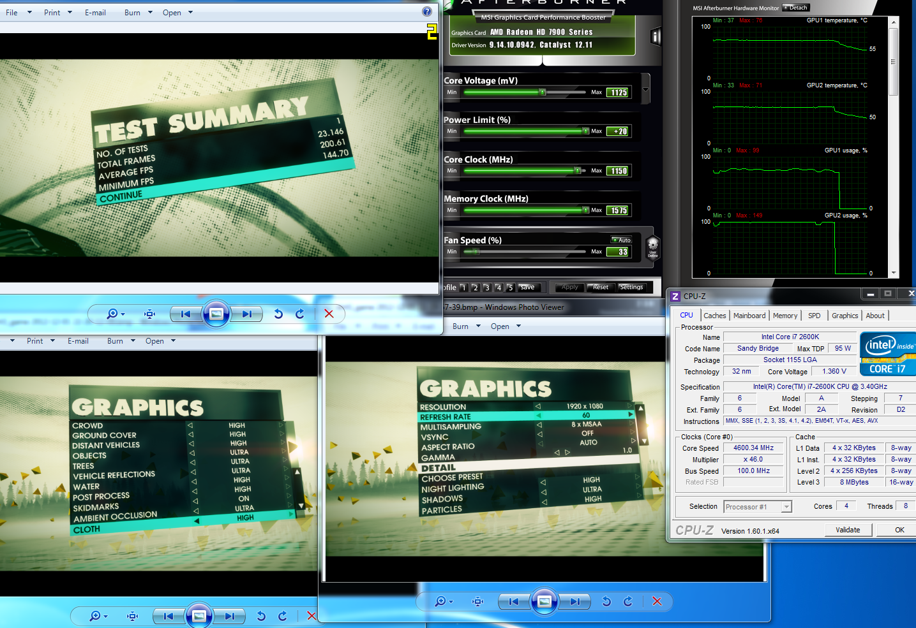Switch to CPU-Z Mainboard tab
Viewport: 916px width, 628px height.
749,316
